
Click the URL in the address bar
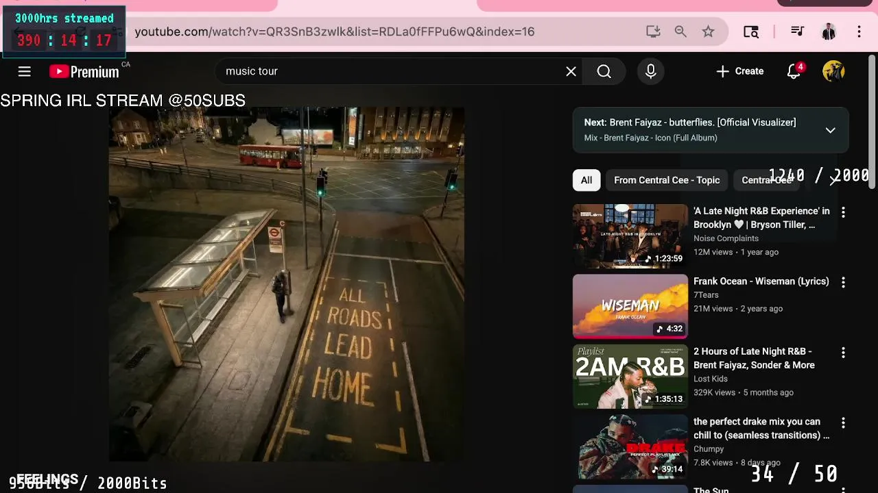(335, 31)
